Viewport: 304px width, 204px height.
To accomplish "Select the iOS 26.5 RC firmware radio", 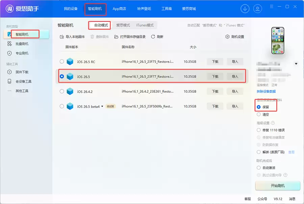I will 62,62.
